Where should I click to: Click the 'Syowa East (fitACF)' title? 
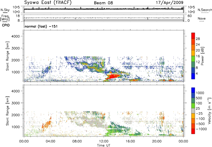click(x=48, y=3)
